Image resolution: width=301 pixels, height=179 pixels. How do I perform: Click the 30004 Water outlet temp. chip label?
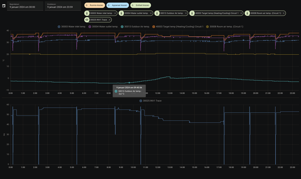[136, 13]
